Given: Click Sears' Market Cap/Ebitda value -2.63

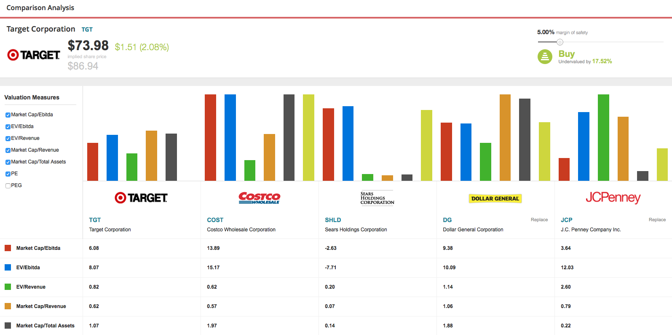Looking at the screenshot, I should pyautogui.click(x=331, y=248).
